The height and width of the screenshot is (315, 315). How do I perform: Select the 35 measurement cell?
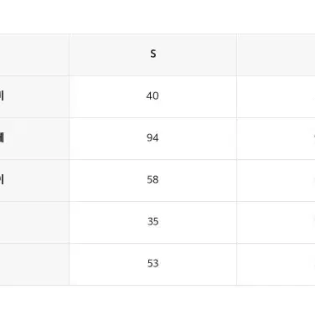click(x=152, y=222)
